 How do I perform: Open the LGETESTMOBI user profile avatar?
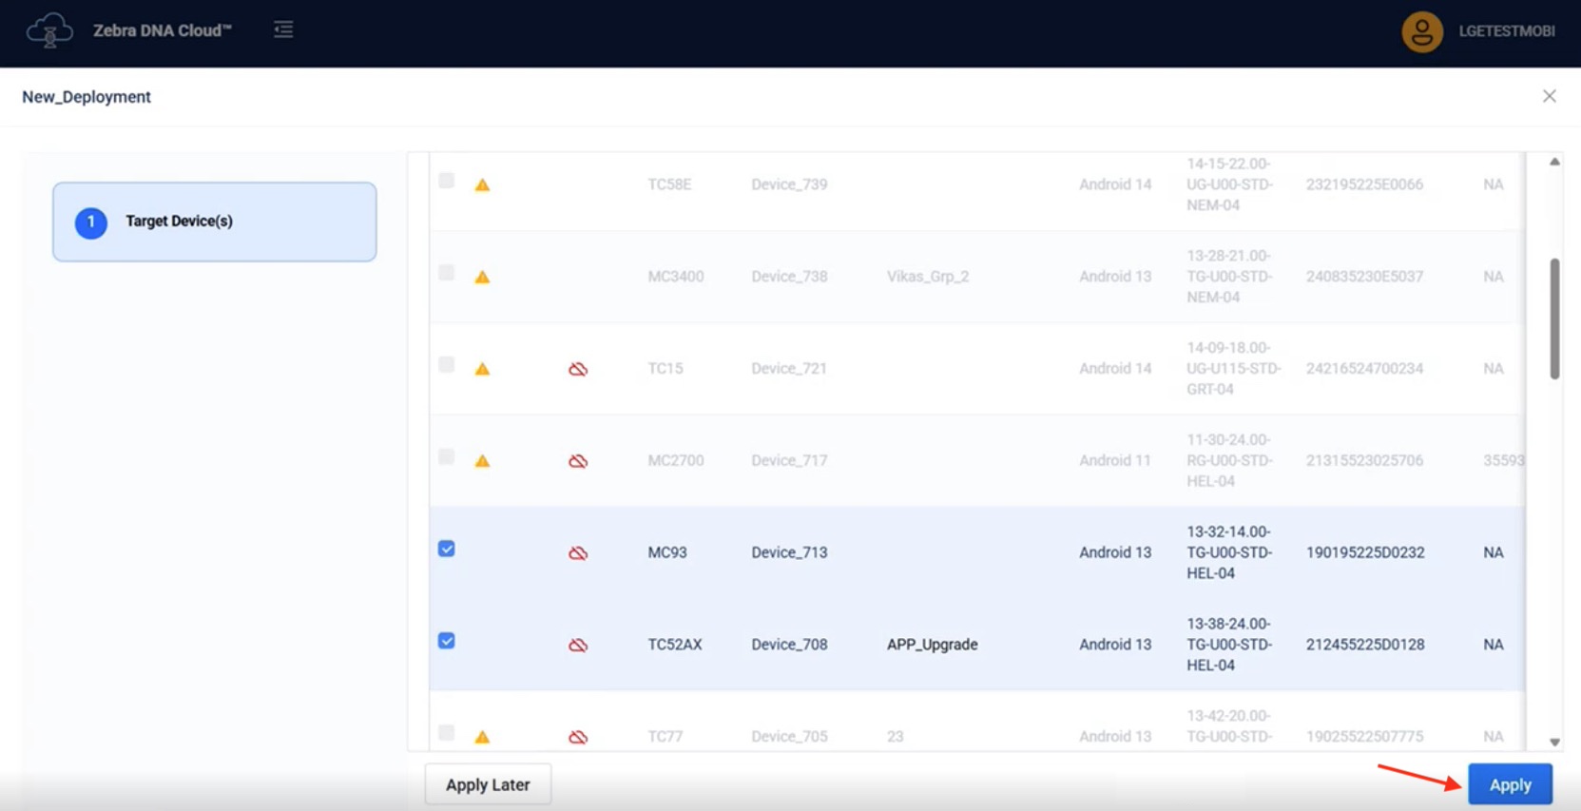point(1421,31)
